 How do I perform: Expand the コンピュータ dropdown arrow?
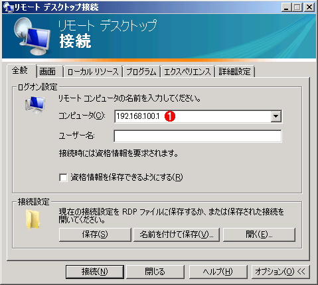276,116
